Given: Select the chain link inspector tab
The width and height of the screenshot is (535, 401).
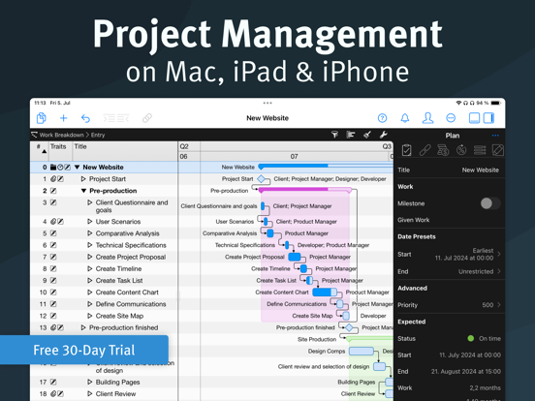Looking at the screenshot, I should pos(425,150).
